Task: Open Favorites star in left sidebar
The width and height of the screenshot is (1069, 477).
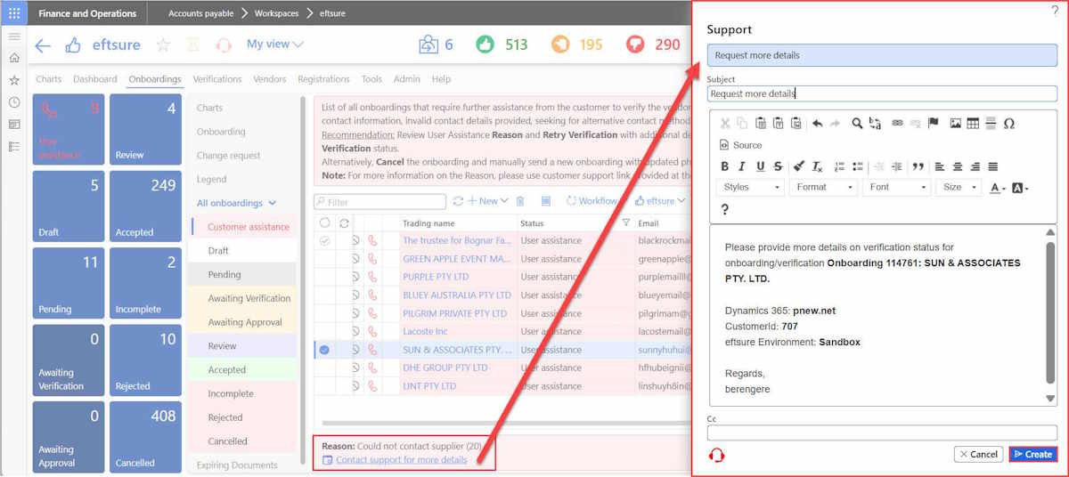Action: [14, 80]
